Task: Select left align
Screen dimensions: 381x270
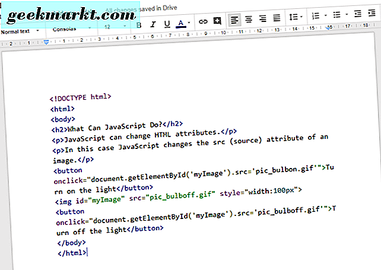Action: (234, 20)
